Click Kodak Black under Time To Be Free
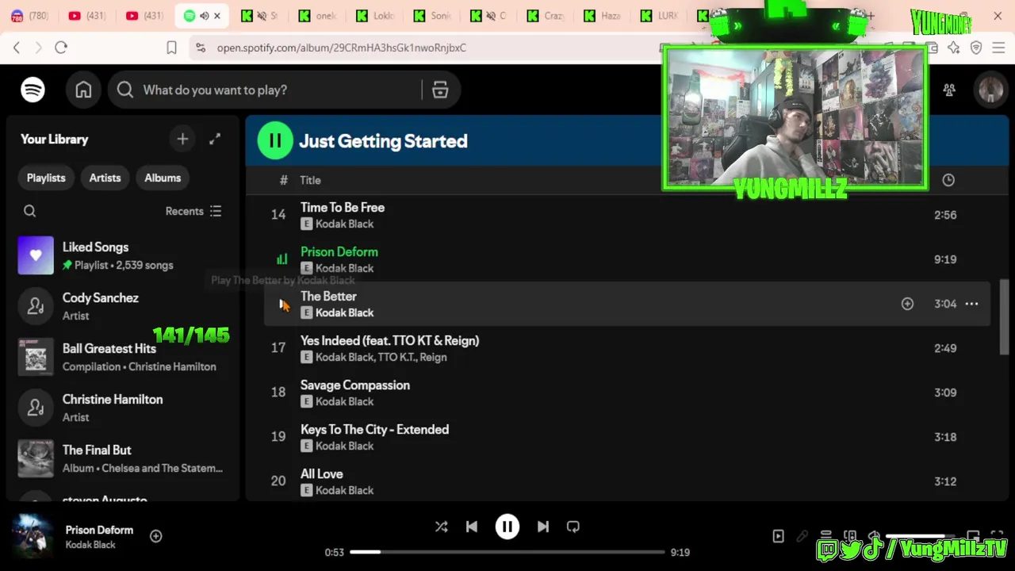This screenshot has height=571, width=1015. [x=344, y=224]
